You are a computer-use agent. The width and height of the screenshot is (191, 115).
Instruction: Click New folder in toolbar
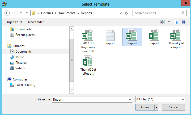pyautogui.click(x=36, y=22)
